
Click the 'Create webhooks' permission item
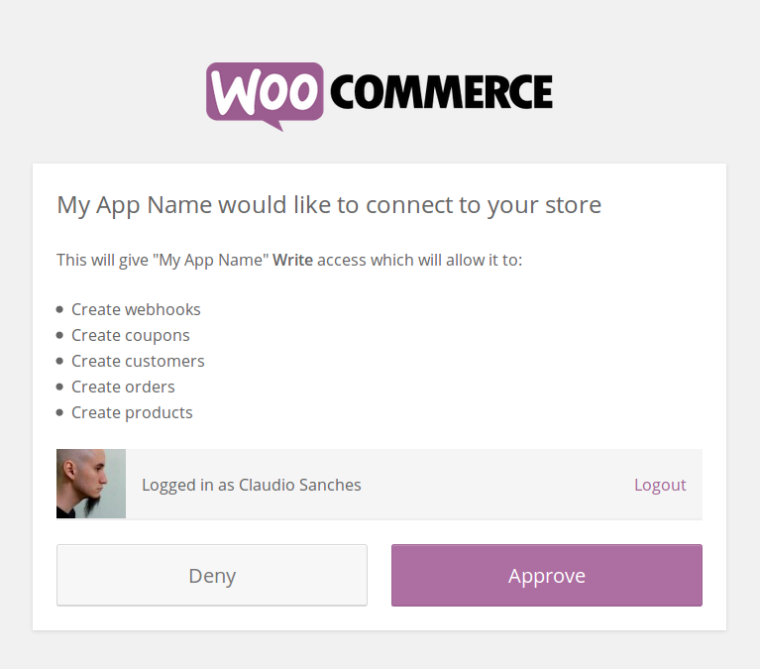point(136,309)
